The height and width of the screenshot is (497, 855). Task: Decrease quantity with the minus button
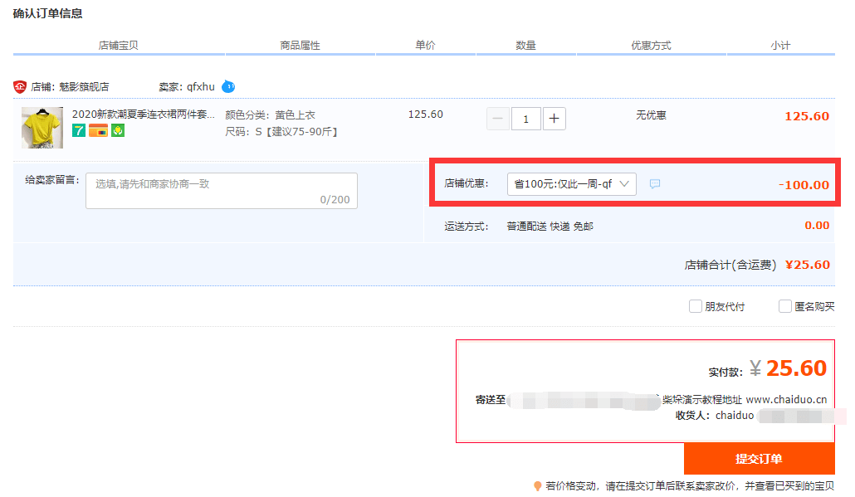[x=498, y=119]
